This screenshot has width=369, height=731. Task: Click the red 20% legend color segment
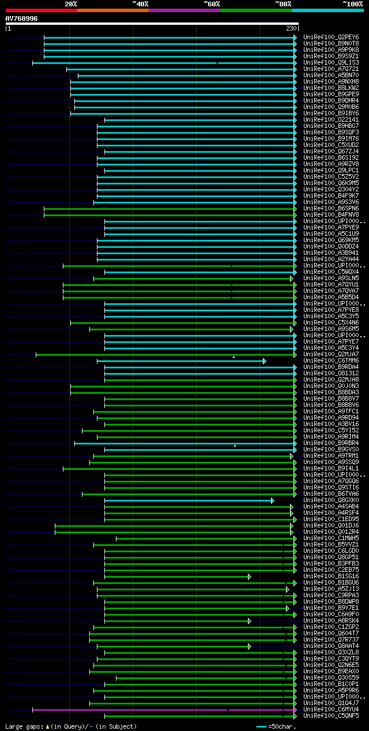click(x=41, y=10)
